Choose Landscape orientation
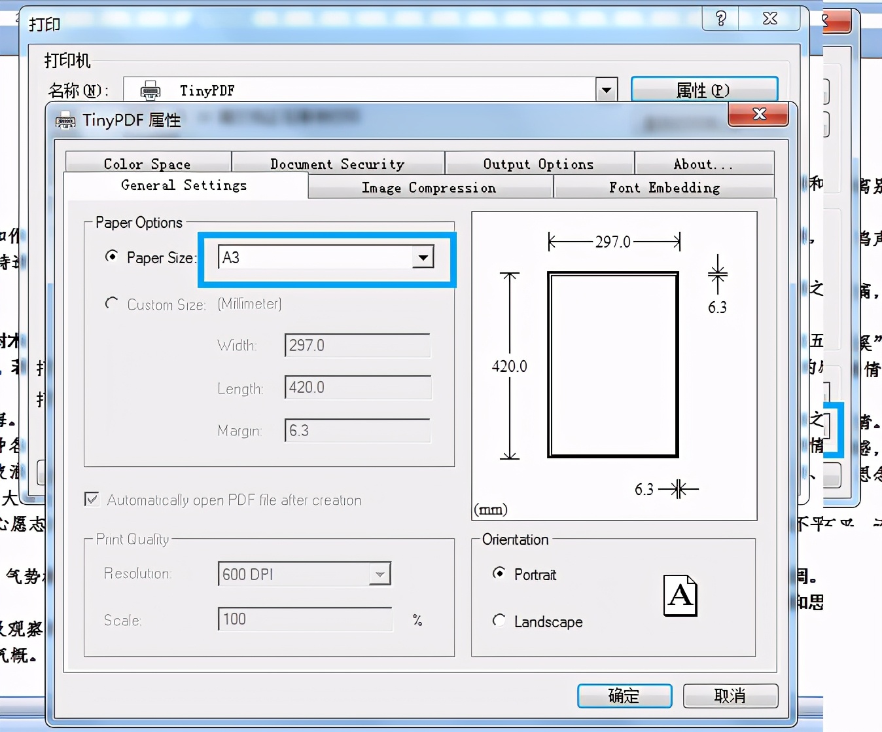Viewport: 882px width, 732px height. point(499,621)
